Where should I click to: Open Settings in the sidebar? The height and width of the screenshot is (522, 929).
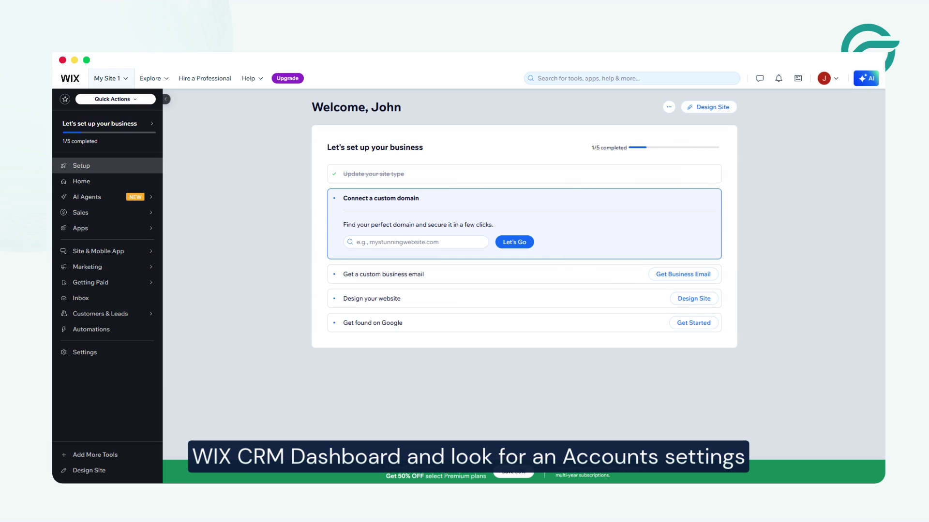[x=107, y=352]
